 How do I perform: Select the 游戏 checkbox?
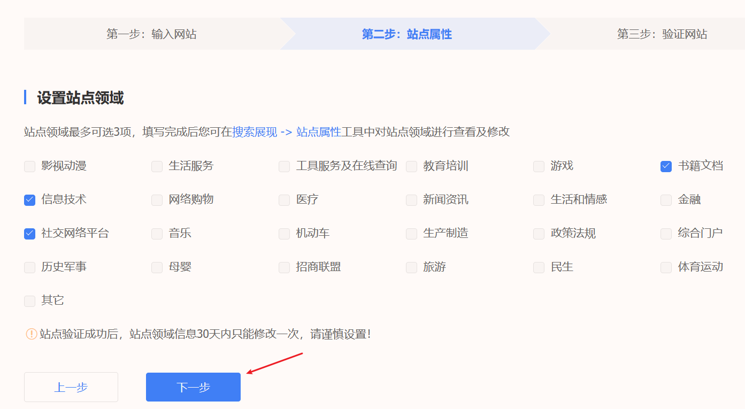[539, 166]
